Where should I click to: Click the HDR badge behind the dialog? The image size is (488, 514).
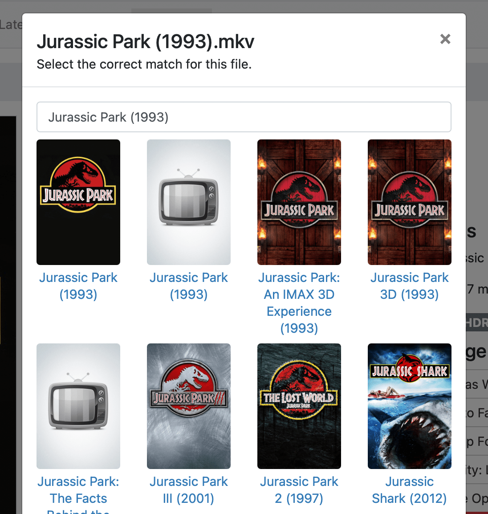476,322
